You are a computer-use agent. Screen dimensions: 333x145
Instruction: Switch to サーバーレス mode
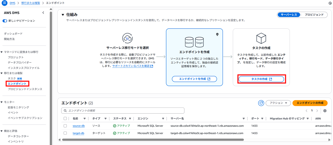pos(289,15)
